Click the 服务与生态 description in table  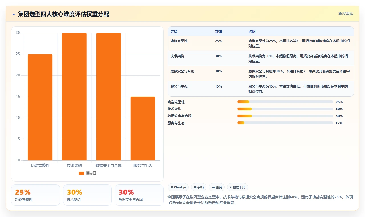pyautogui.click(x=298, y=89)
